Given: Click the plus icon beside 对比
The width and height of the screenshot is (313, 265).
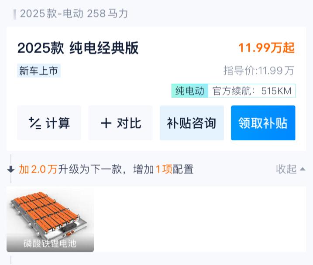Looking at the screenshot, I should click(106, 123).
